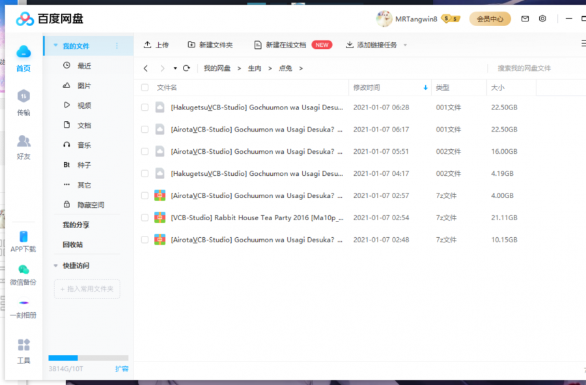Click the file icon of 22.50GB Hakugetsu item
Screen dimensions: 586x385
[160, 107]
